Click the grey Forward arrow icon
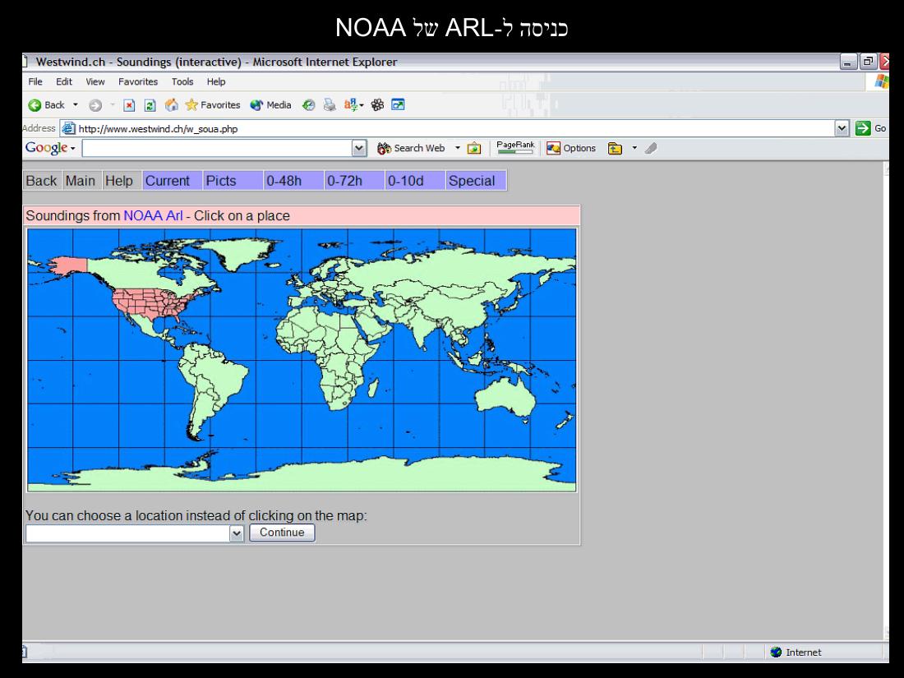 pos(95,105)
